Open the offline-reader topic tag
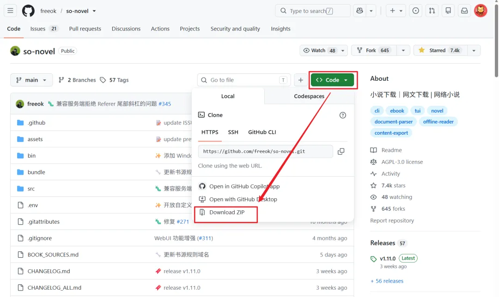The width and height of the screenshot is (499, 297). [438, 122]
